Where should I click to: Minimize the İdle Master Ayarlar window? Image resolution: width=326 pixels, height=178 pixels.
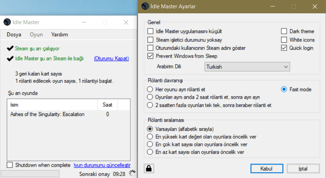(x=273, y=6)
